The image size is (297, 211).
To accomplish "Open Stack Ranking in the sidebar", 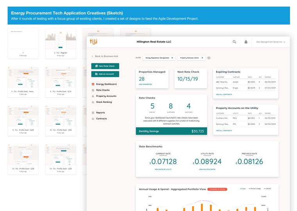I will pos(104,102).
